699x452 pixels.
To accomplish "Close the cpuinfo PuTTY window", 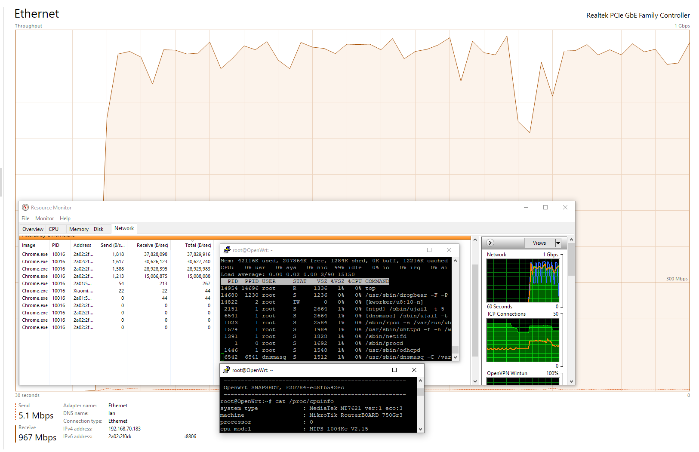I will [414, 370].
